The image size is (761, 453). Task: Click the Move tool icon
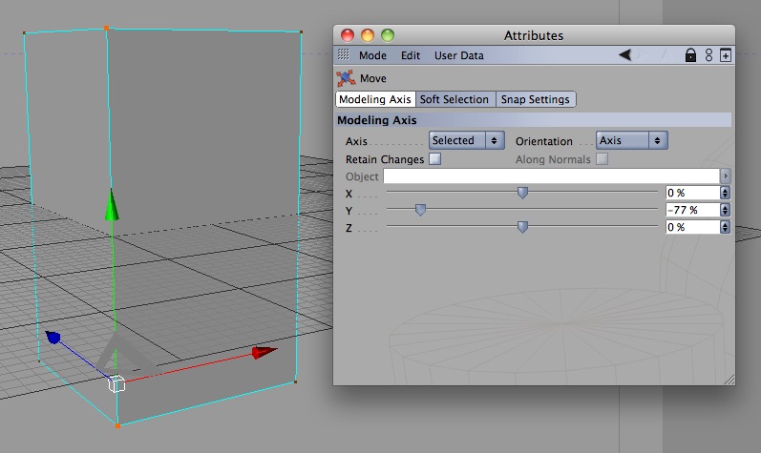click(346, 78)
